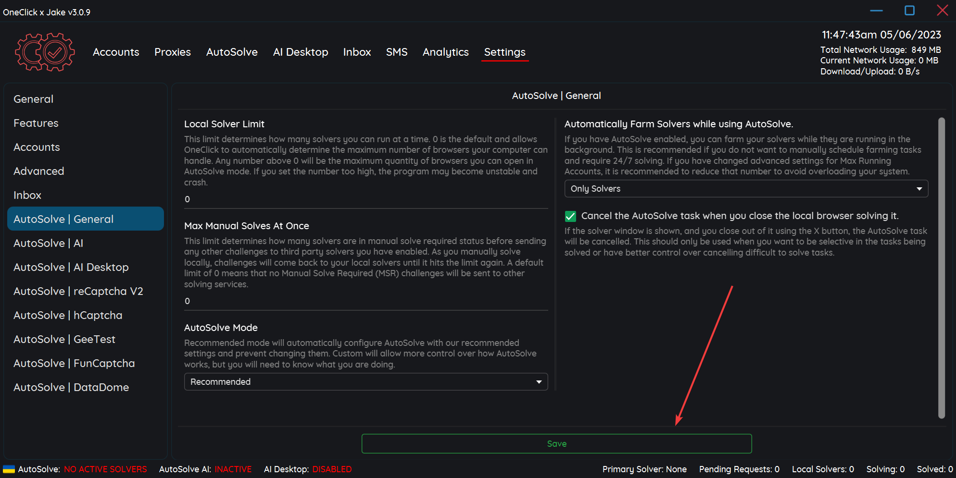Close the OneClick application window
Screen dimensions: 956x478
(942, 11)
